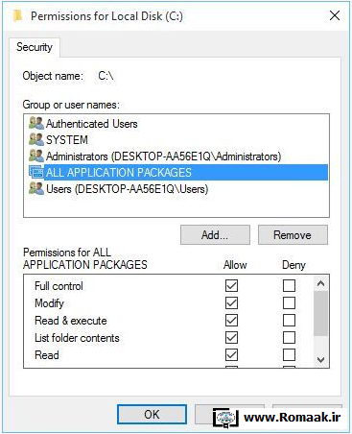Check Deny for List folder contents
Viewport: 352px width, 434px height.
click(x=289, y=337)
